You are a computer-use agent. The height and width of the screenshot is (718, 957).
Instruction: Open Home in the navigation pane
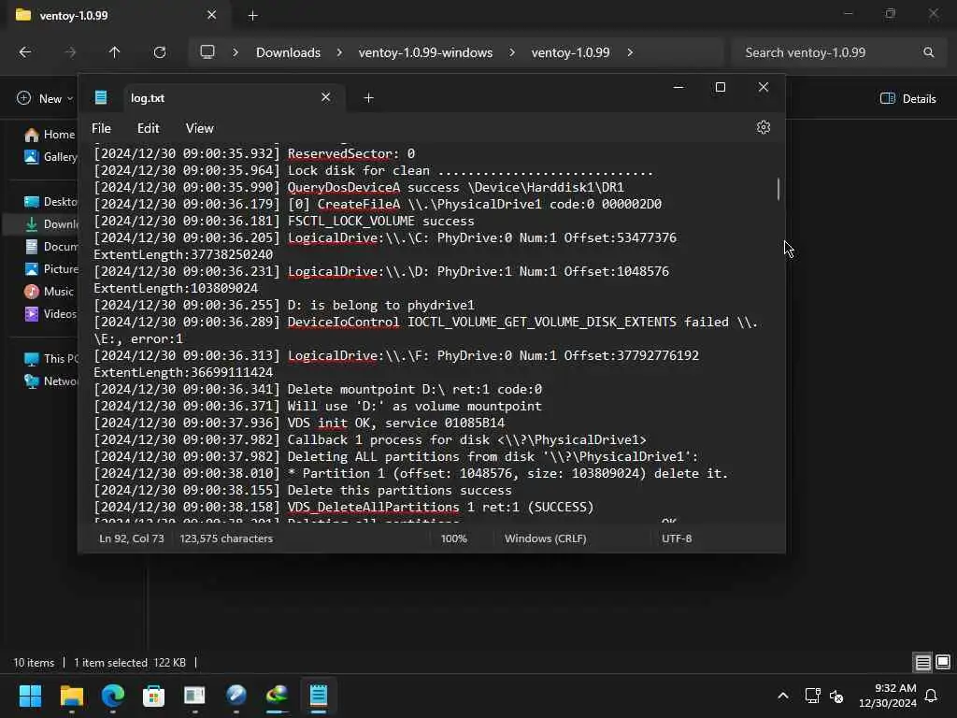[49, 135]
